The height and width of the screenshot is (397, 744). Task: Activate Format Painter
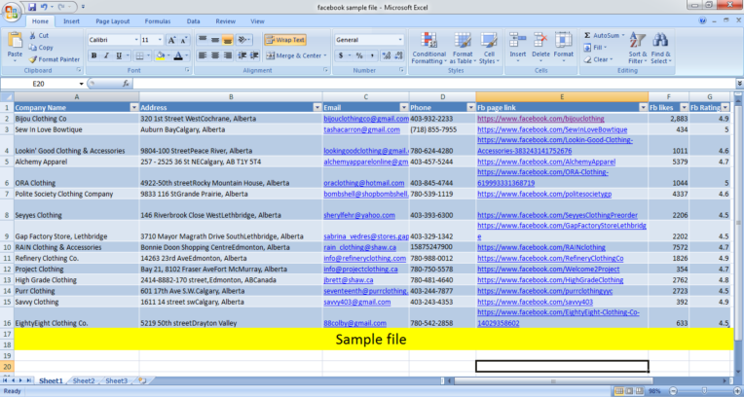pyautogui.click(x=55, y=59)
